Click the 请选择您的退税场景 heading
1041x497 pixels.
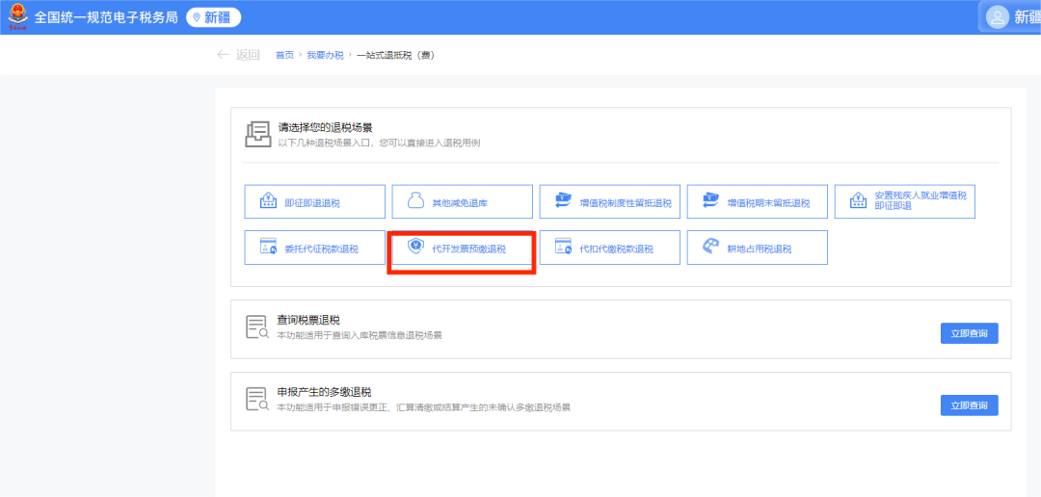pyautogui.click(x=326, y=128)
